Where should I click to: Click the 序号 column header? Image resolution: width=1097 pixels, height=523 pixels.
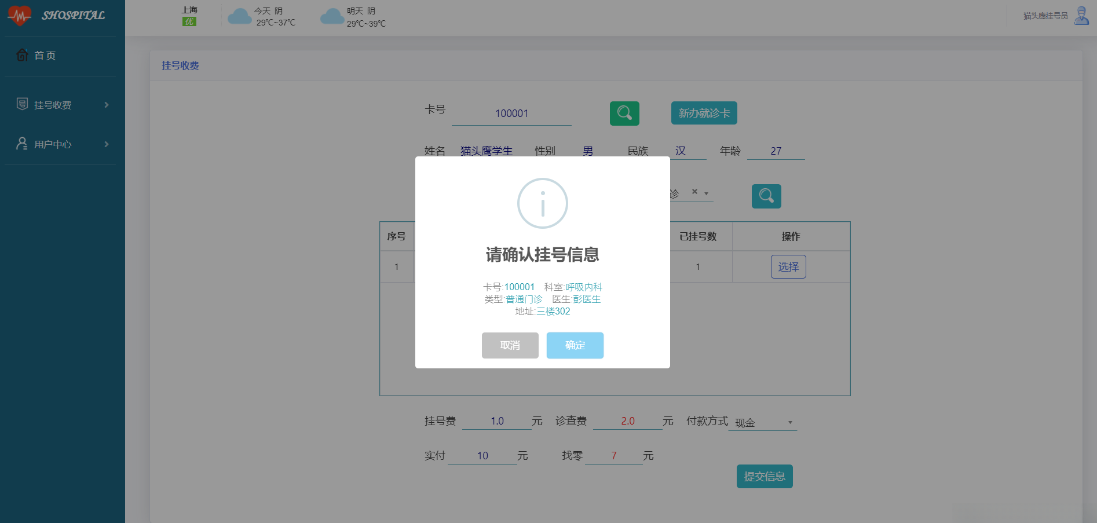396,236
